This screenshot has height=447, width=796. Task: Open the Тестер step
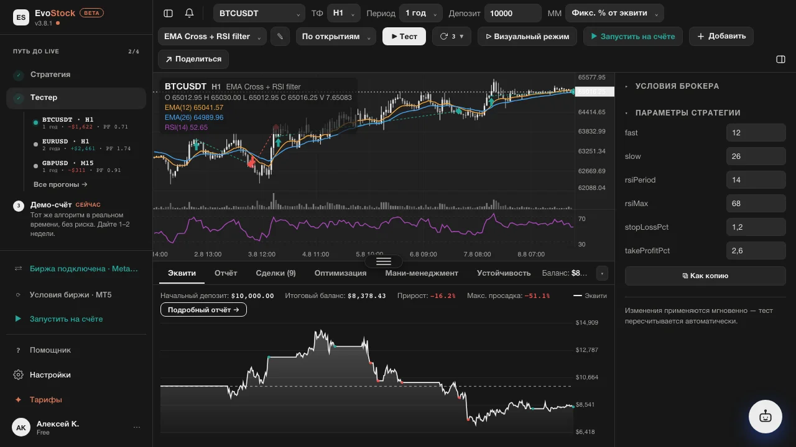pyautogui.click(x=76, y=97)
